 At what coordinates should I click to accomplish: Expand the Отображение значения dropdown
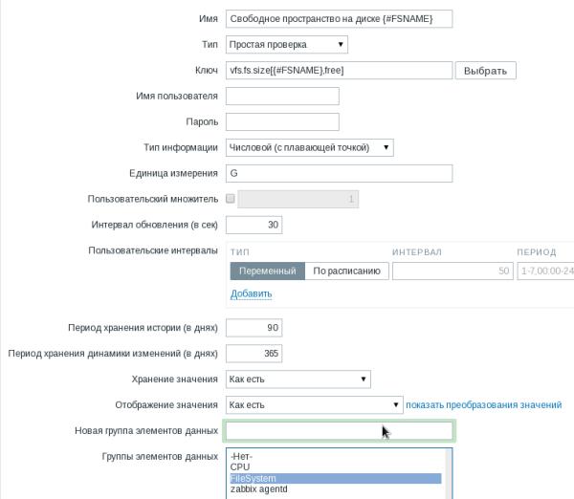[314, 404]
